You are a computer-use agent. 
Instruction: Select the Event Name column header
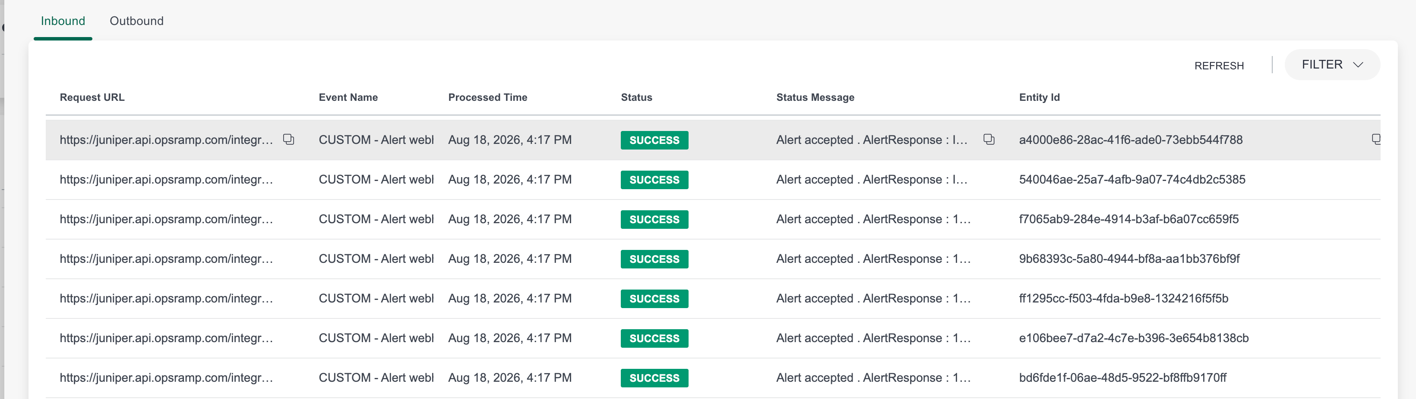tap(348, 97)
